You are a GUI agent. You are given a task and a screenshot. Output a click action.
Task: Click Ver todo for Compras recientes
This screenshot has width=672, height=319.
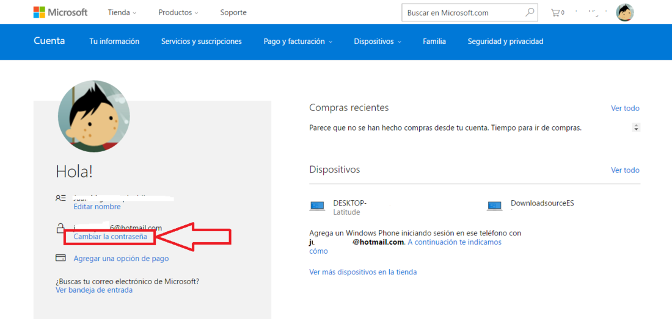[x=626, y=108]
